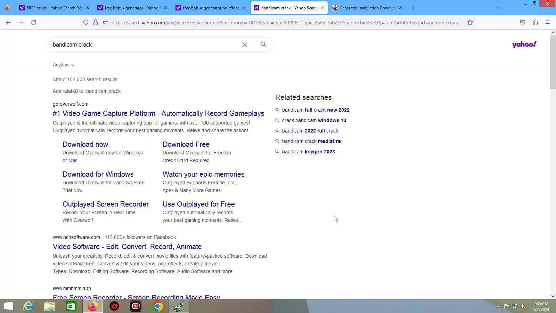Open Video Software - Edit, Convert result
Screen dimensions: 556x313
click(x=127, y=247)
